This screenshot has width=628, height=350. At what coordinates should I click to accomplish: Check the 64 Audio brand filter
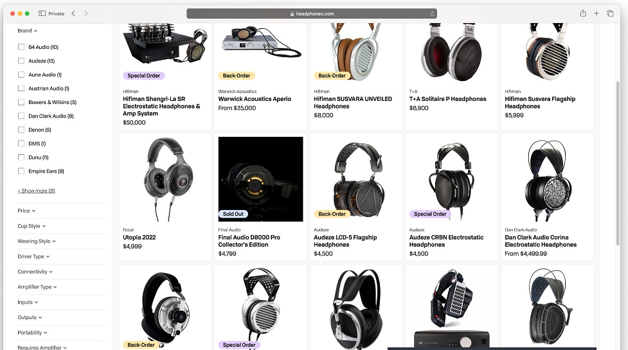21,47
